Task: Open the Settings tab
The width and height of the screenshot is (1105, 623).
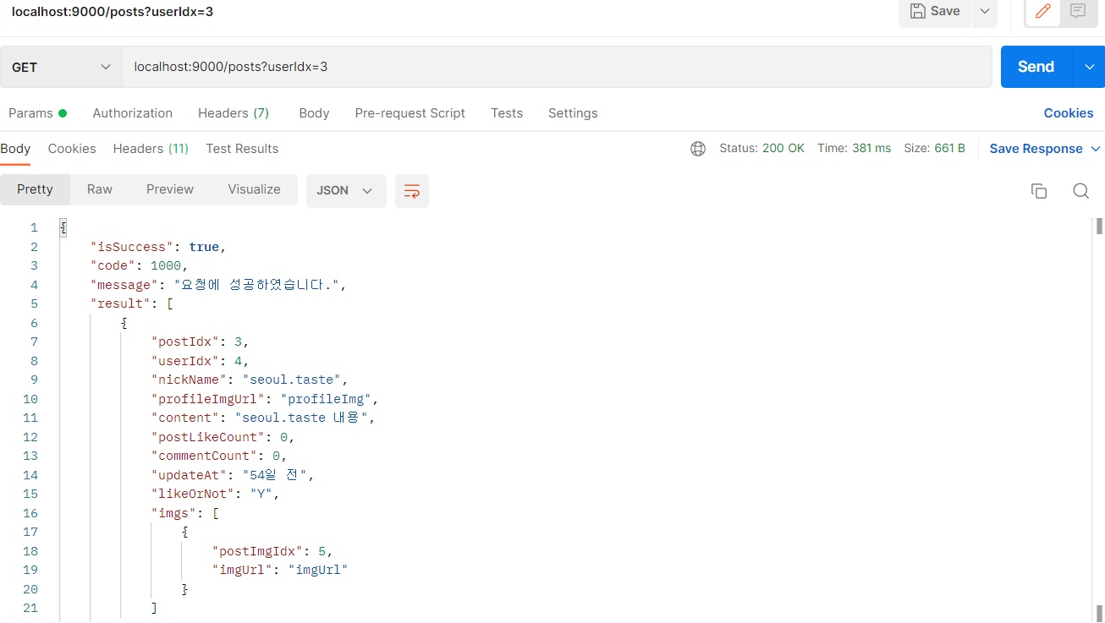Action: click(573, 113)
